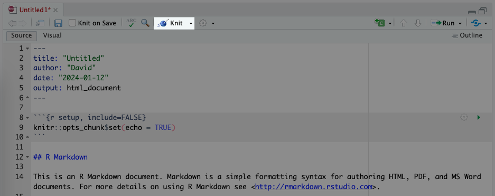Switch to the Source editor mode
This screenshot has height=196, width=495.
22,35
